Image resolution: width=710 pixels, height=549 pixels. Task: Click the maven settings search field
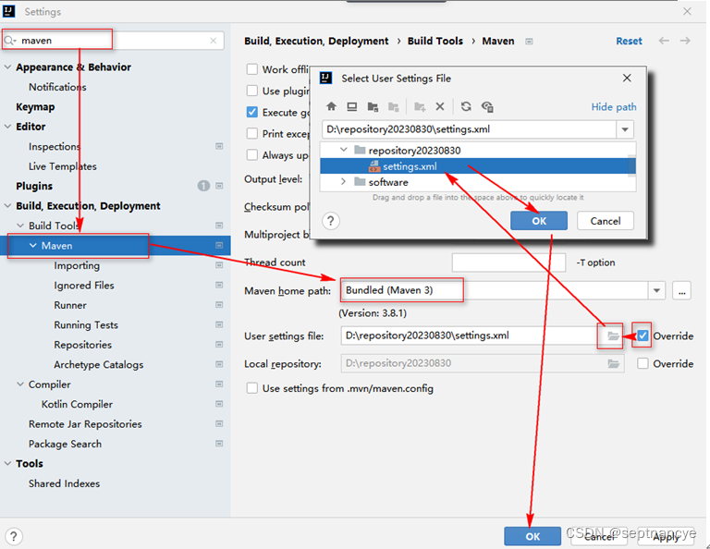[113, 41]
